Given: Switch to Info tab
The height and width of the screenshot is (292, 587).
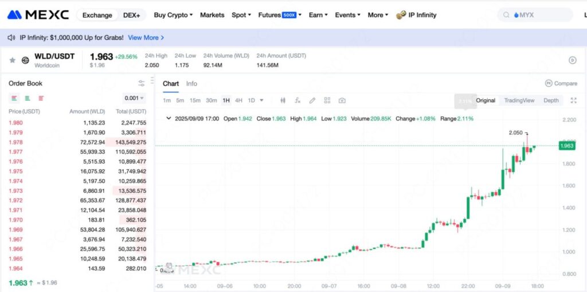Looking at the screenshot, I should [x=191, y=84].
